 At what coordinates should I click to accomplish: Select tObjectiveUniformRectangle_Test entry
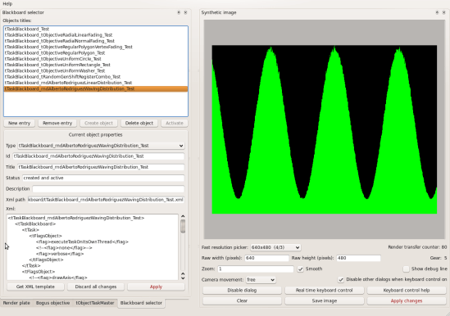[x=96, y=65]
